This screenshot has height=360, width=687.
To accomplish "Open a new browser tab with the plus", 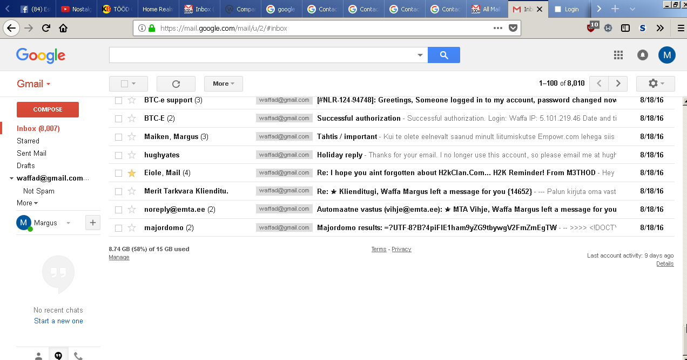I will 615,9.
